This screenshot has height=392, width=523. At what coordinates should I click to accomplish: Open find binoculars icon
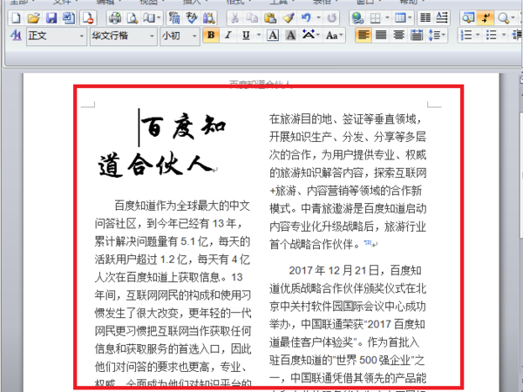click(209, 17)
